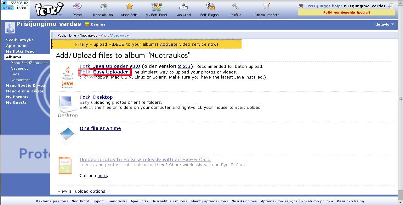Open Tags sidebar item

click(15, 74)
